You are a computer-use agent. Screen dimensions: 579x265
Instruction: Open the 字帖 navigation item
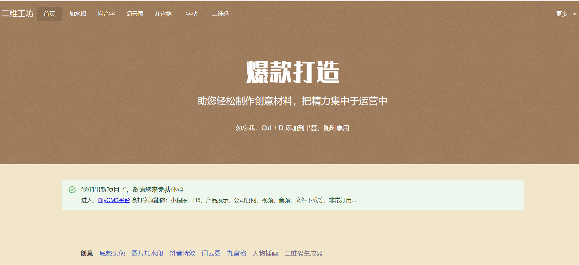click(x=191, y=14)
